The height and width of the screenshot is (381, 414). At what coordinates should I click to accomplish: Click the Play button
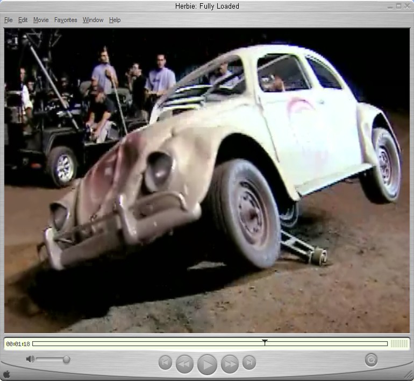(207, 365)
